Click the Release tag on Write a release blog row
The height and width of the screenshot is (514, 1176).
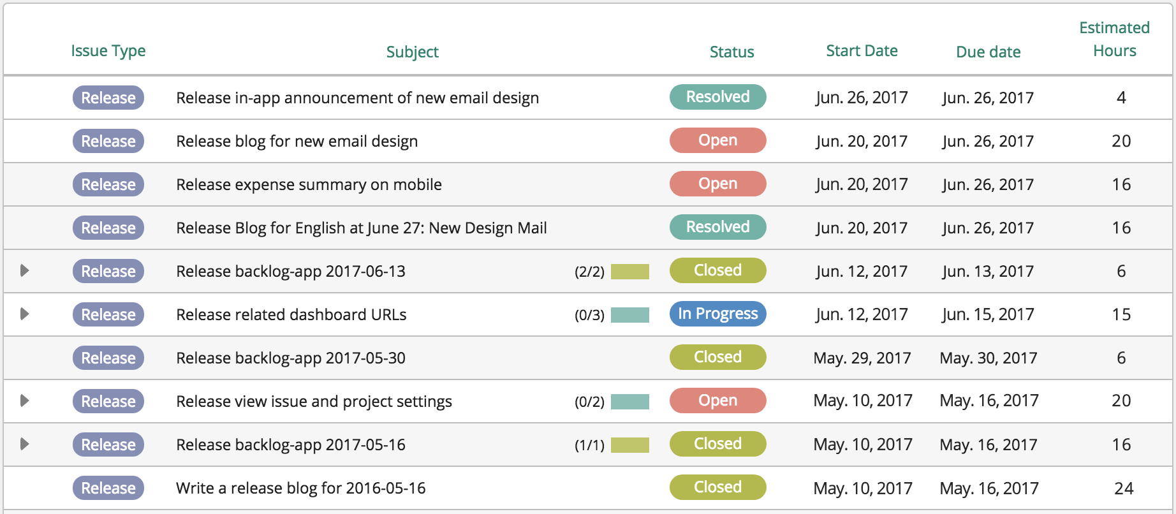108,488
